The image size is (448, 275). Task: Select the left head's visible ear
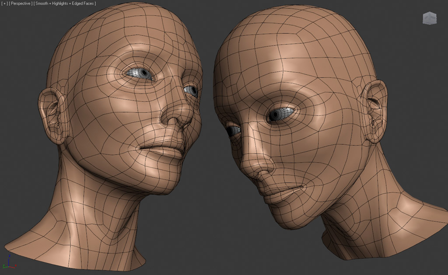(x=51, y=115)
